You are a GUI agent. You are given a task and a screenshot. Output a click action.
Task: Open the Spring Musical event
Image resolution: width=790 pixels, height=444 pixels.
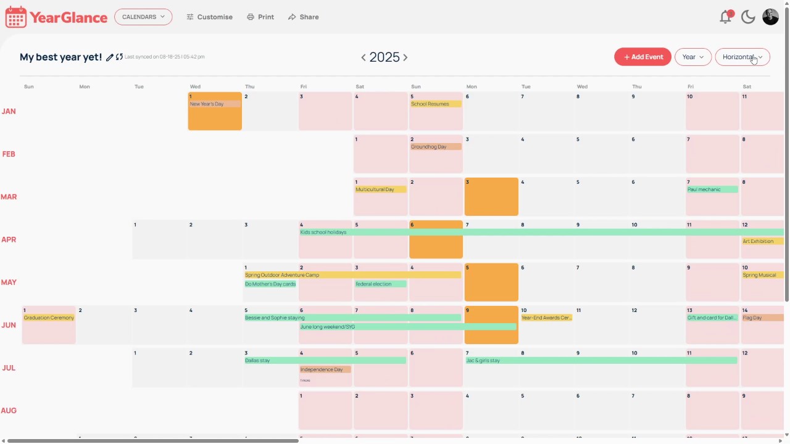click(x=762, y=275)
